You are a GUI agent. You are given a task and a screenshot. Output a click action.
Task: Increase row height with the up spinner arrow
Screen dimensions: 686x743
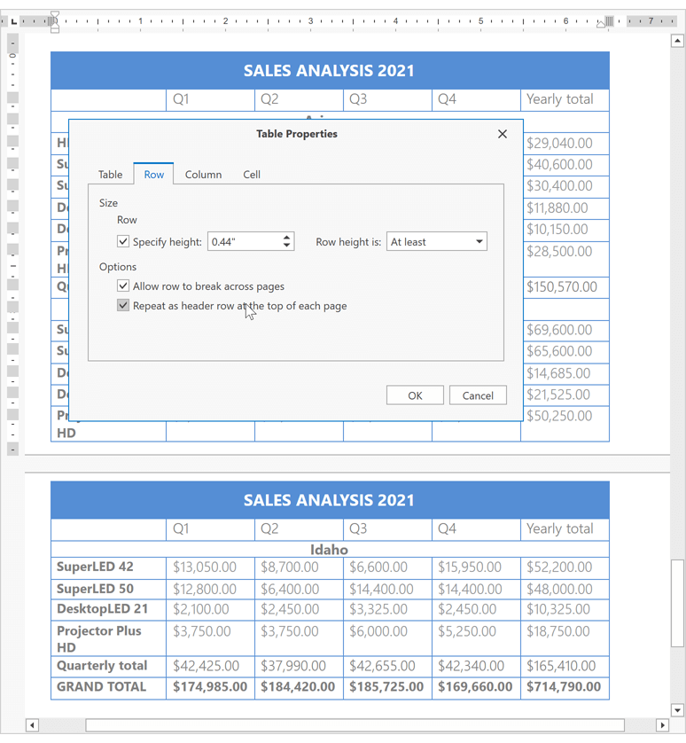[286, 238]
